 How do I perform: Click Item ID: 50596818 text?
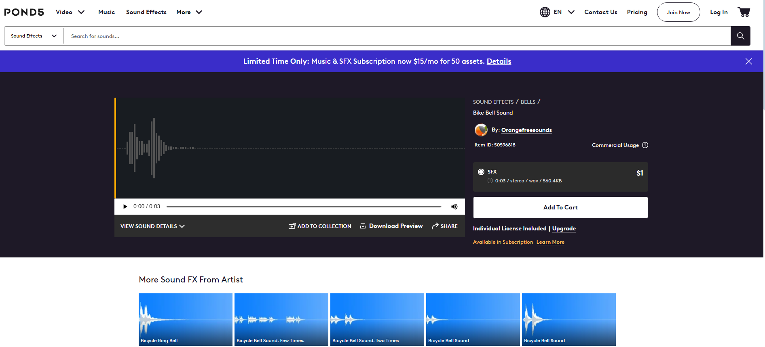point(495,145)
